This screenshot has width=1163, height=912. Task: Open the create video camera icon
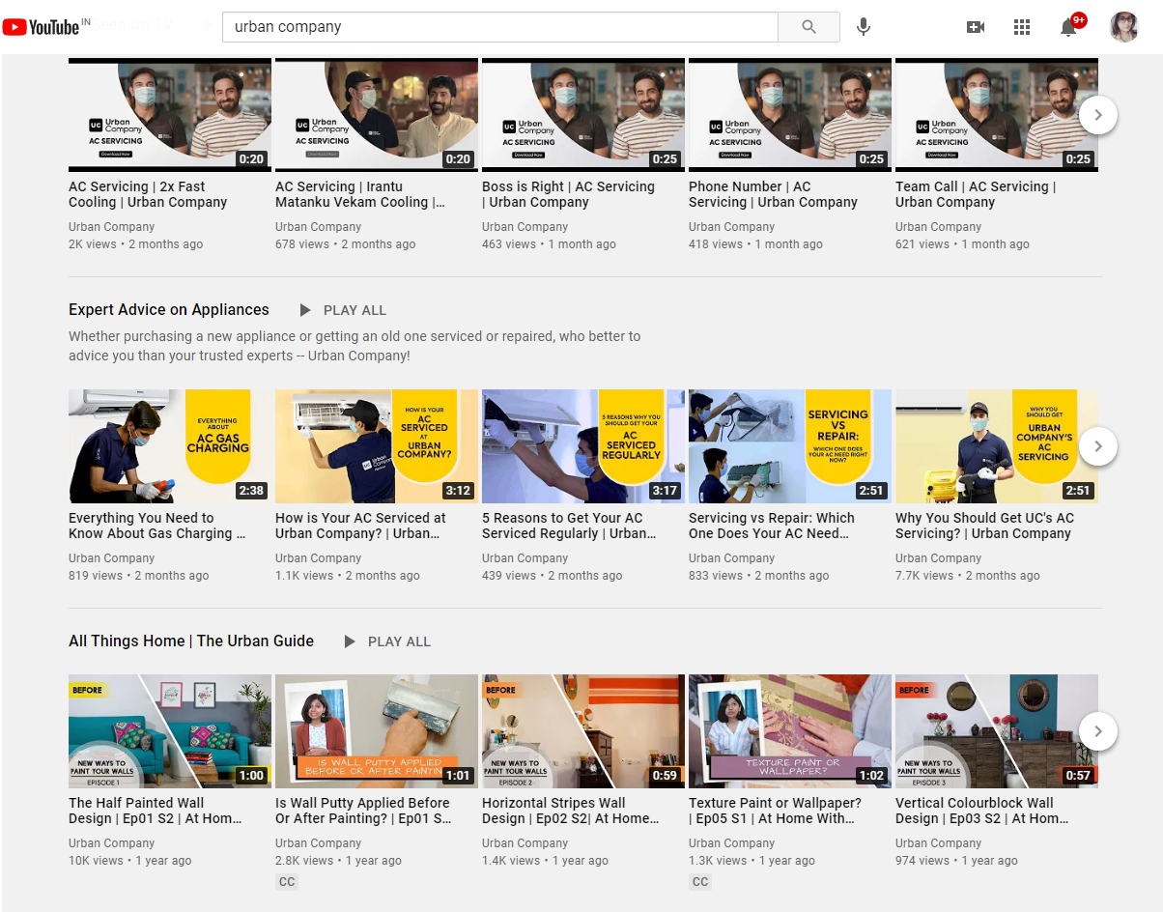click(976, 27)
